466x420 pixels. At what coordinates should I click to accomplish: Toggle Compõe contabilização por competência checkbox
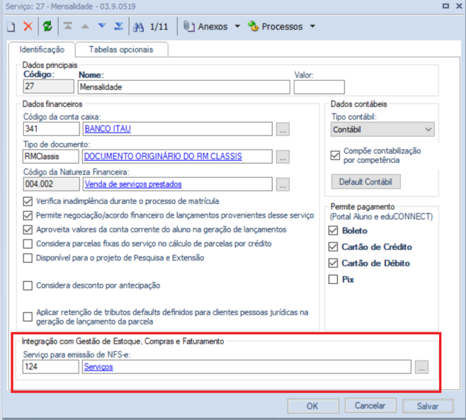(x=335, y=155)
